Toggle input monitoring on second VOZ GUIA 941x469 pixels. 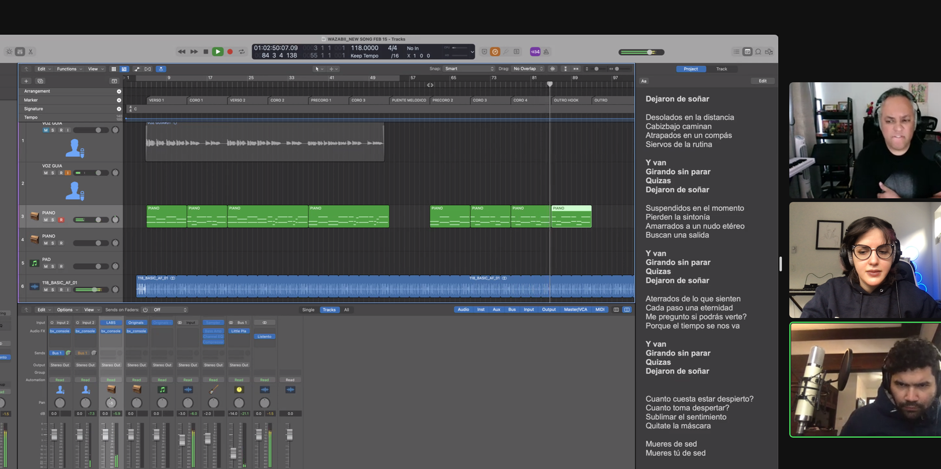[x=68, y=173]
